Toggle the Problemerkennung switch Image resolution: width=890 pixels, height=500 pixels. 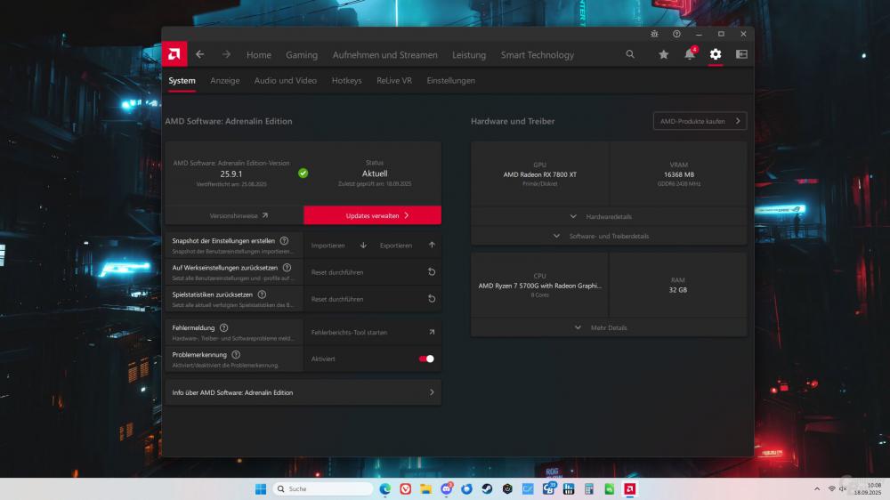pos(426,359)
